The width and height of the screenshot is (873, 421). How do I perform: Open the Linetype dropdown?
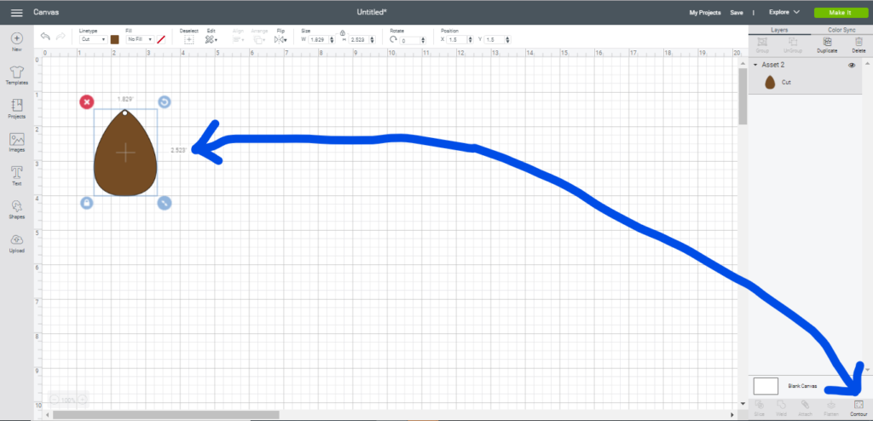click(93, 39)
